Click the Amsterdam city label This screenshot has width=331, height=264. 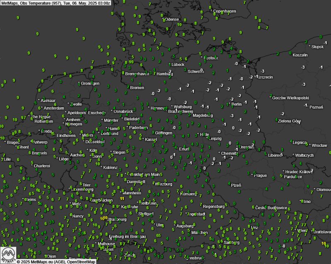click(54, 108)
